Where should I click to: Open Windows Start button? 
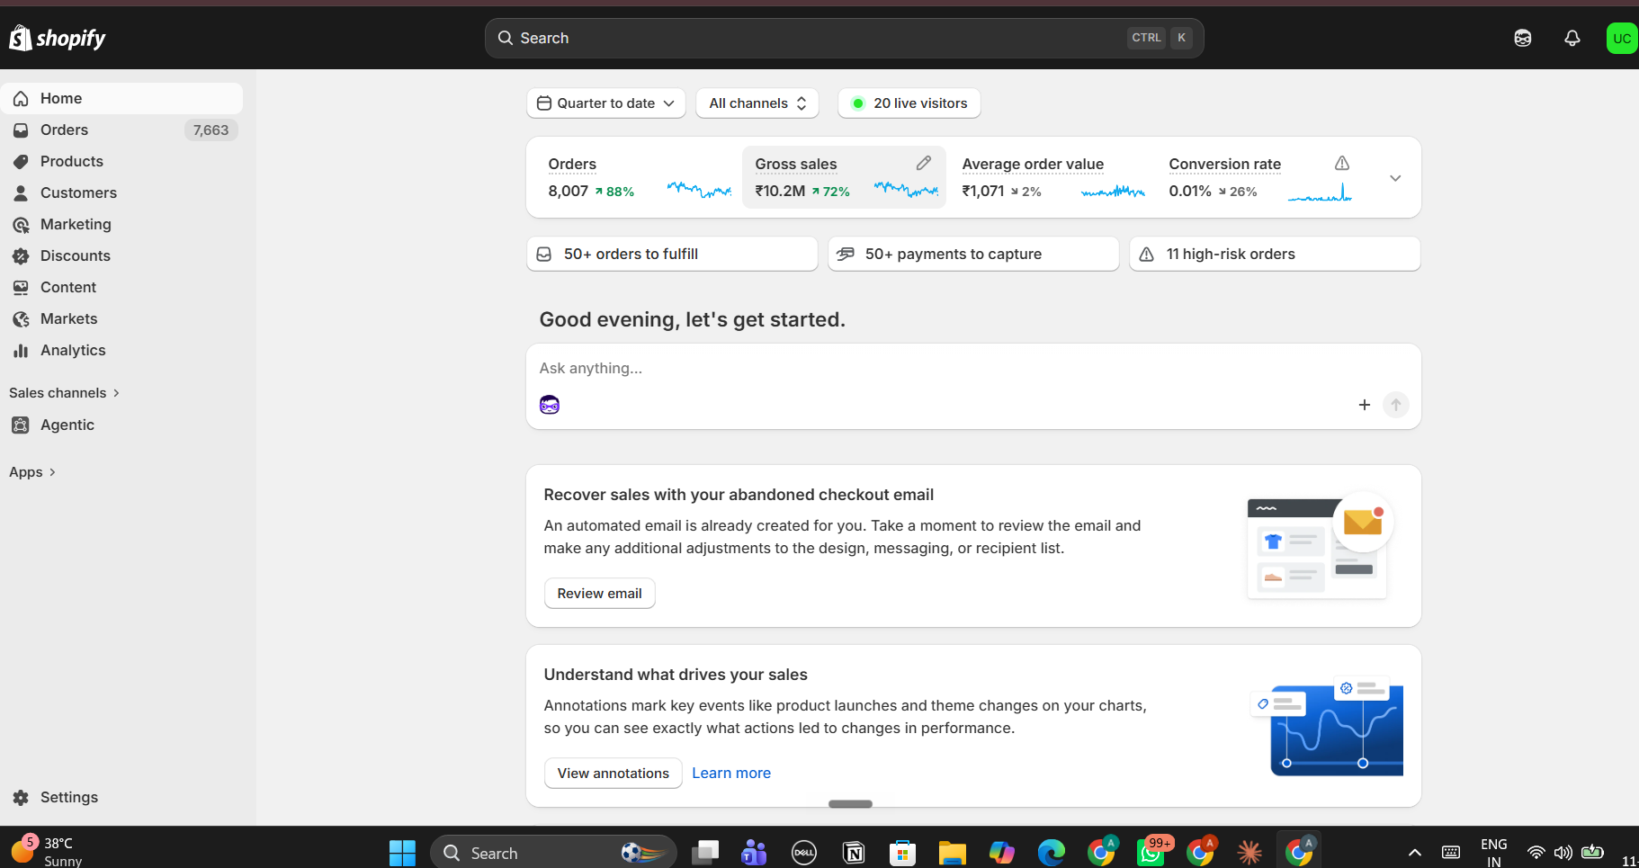[x=402, y=853]
